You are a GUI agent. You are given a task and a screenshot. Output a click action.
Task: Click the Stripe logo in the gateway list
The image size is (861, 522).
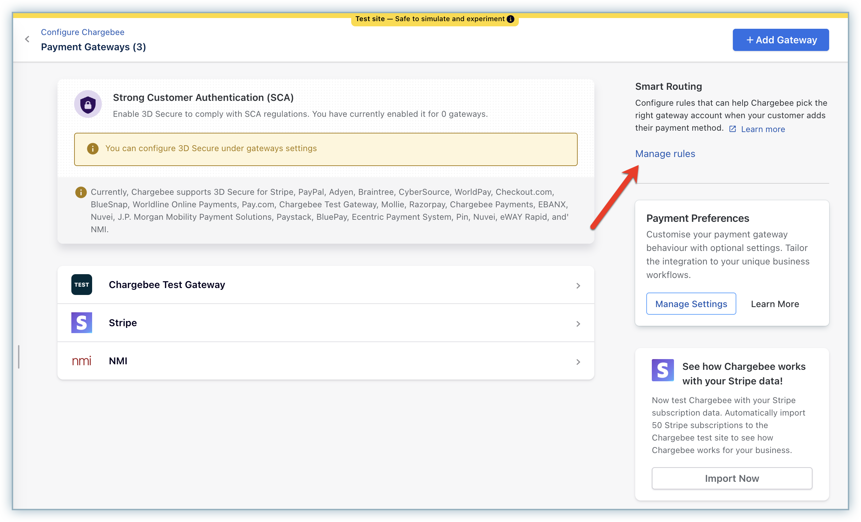click(x=82, y=323)
